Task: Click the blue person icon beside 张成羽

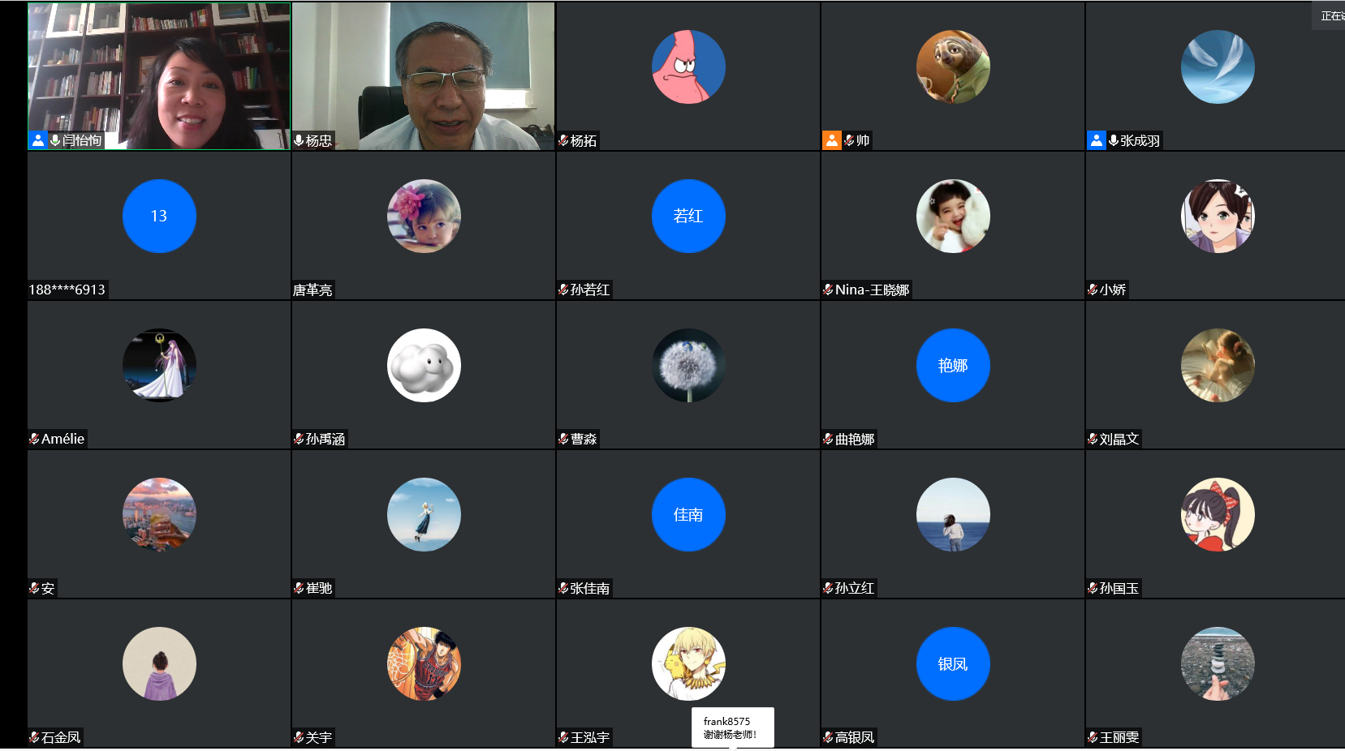Action: [1097, 140]
